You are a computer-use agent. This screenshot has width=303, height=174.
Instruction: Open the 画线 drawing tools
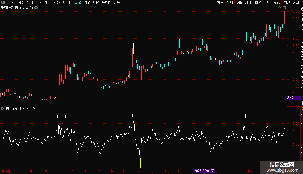(x=258, y=2)
